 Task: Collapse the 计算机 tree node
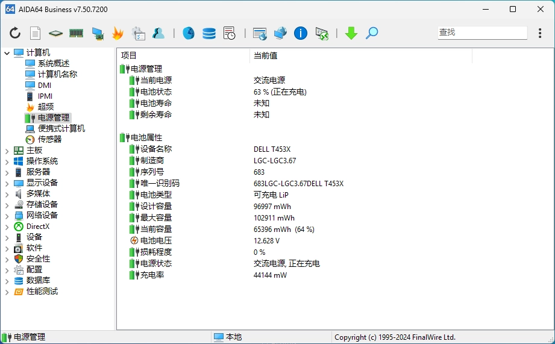(7, 53)
